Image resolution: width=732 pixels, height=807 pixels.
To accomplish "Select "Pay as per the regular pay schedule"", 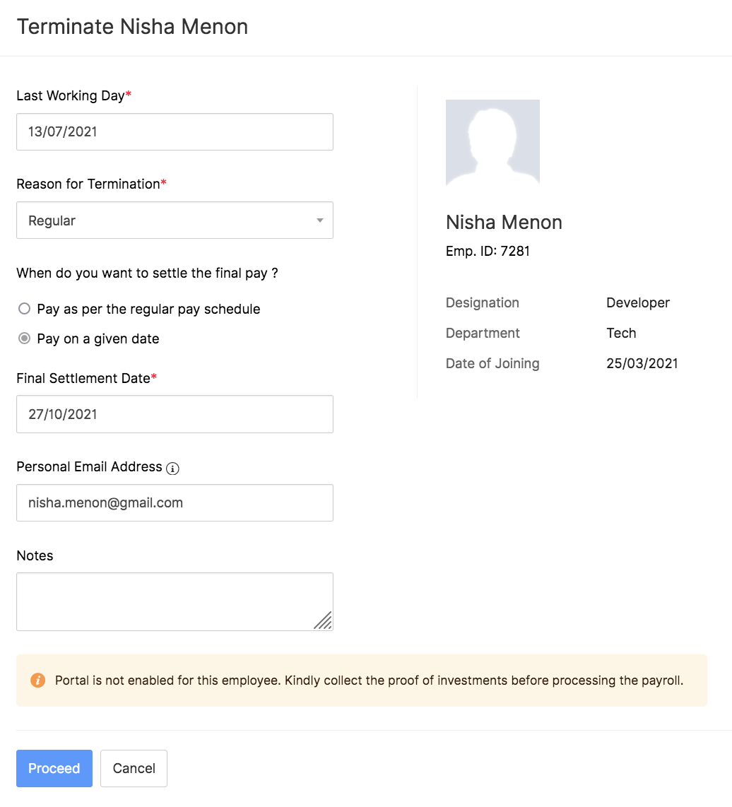I will tap(25, 309).
